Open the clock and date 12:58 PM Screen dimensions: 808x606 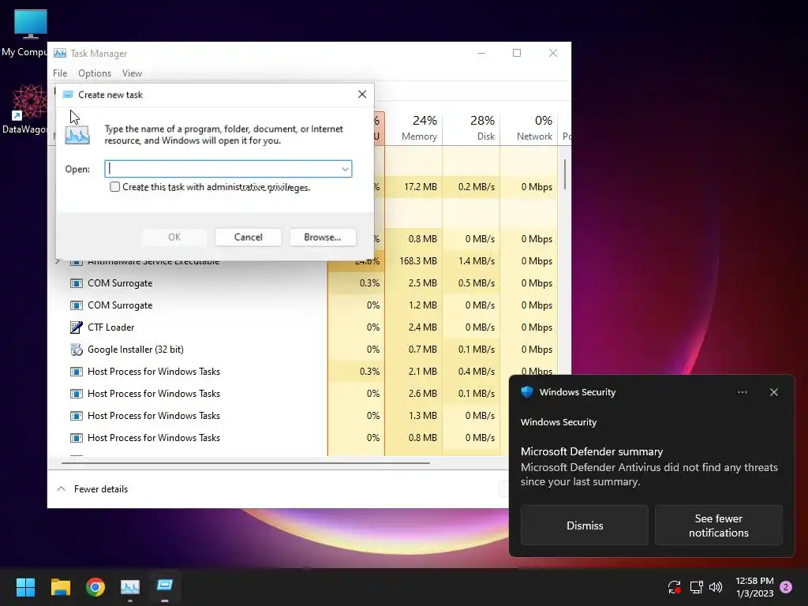click(x=754, y=587)
